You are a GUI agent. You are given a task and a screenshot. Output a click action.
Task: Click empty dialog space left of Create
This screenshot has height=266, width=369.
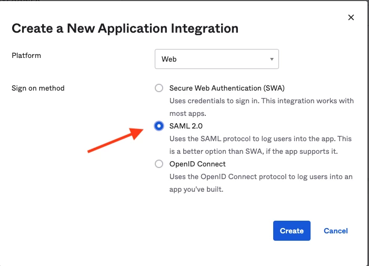coord(158,231)
